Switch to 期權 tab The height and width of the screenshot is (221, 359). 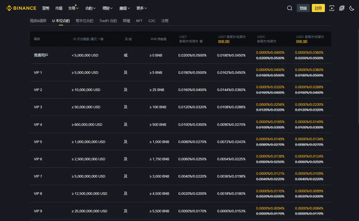tap(126, 21)
